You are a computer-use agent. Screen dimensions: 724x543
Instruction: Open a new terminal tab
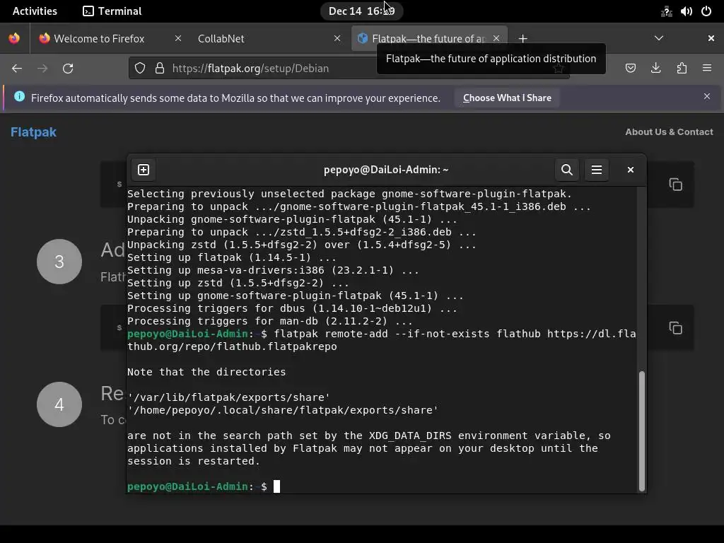tap(144, 170)
